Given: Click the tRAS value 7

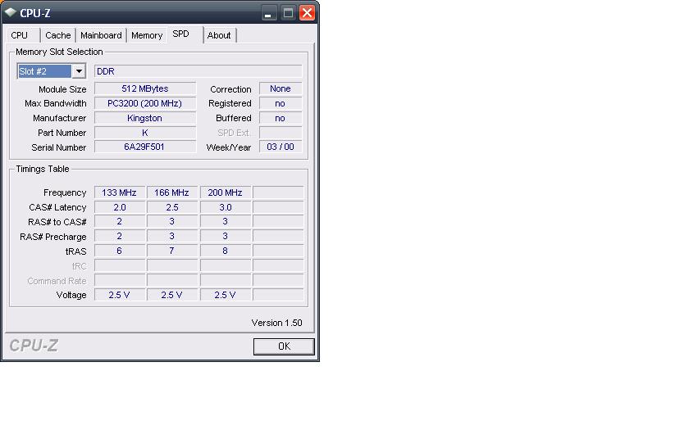Looking at the screenshot, I should point(171,251).
